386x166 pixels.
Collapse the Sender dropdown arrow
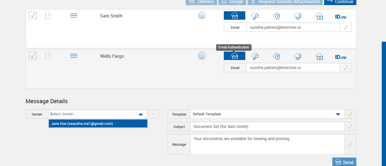141,114
